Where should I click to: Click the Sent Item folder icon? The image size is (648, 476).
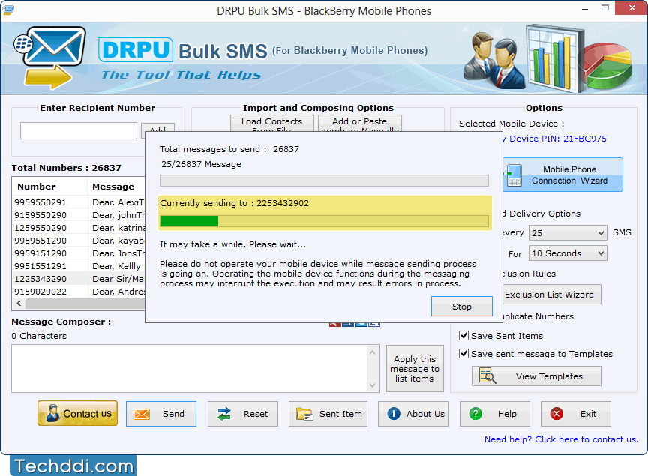coord(304,414)
